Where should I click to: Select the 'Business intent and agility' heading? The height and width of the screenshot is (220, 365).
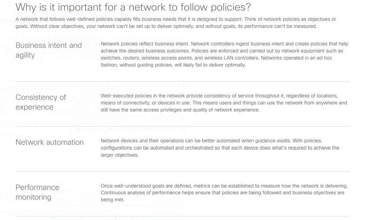coord(49,50)
